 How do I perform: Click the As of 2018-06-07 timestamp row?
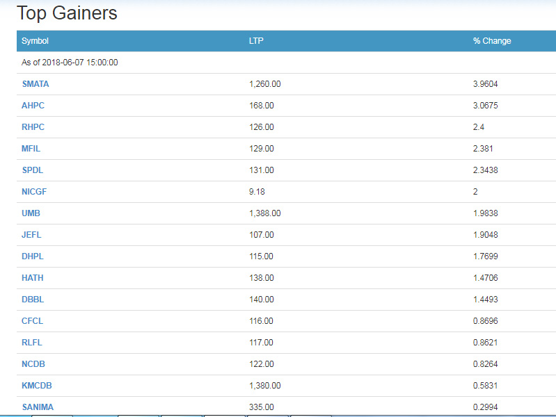click(x=70, y=63)
